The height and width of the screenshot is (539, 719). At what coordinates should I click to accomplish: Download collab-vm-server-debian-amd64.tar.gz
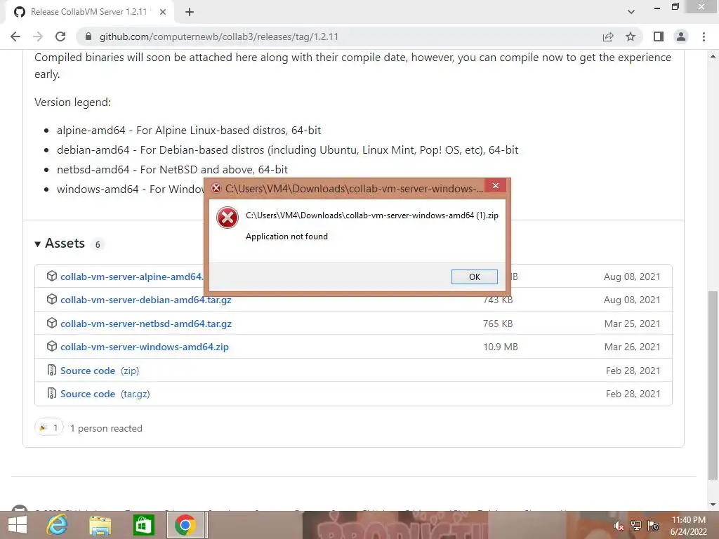click(x=146, y=300)
